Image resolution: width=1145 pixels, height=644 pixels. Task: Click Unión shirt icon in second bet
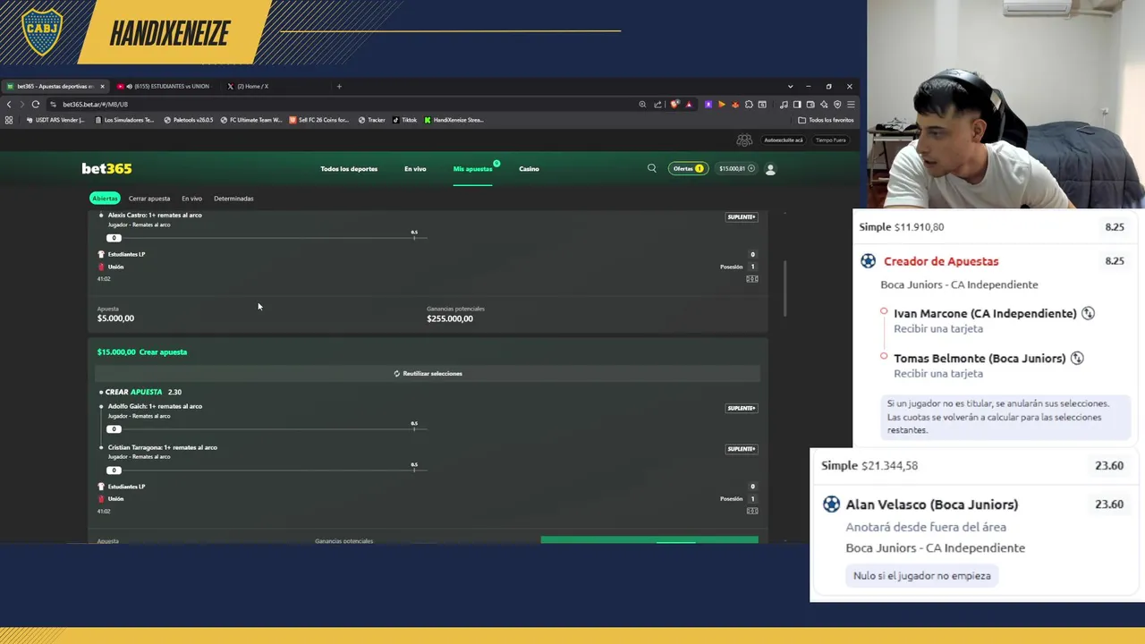[101, 498]
